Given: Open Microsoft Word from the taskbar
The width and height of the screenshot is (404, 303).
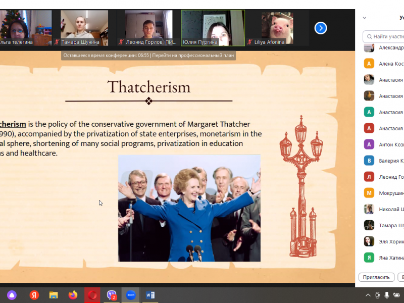Looking at the screenshot, I should coord(150,295).
